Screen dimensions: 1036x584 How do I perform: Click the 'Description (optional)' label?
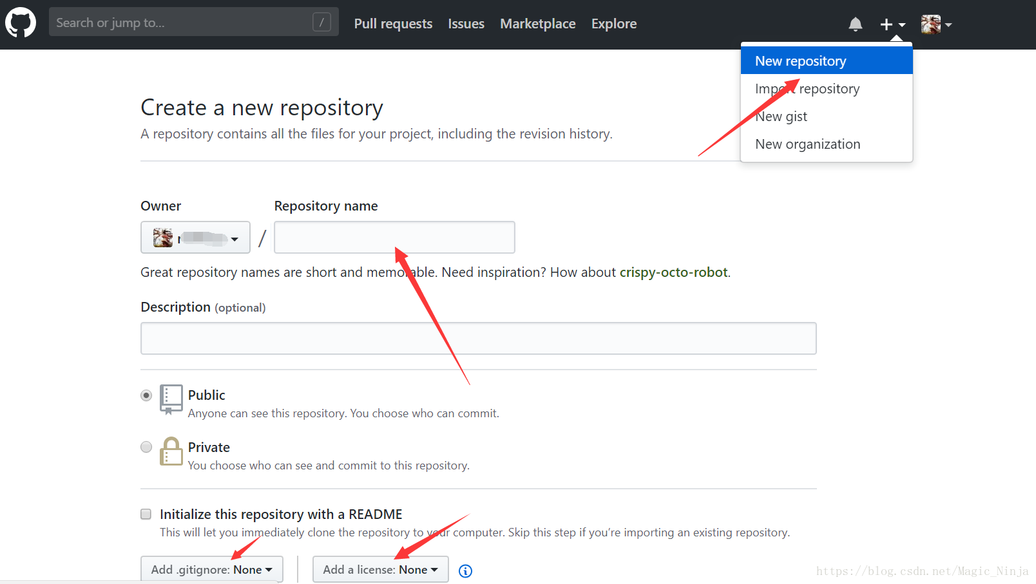[203, 307]
